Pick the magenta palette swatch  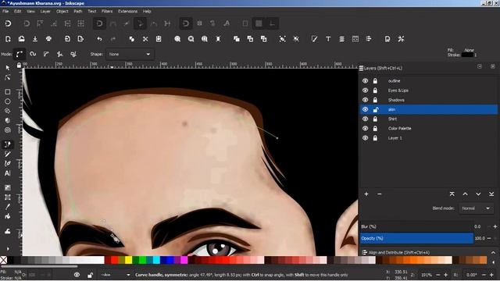click(184, 260)
